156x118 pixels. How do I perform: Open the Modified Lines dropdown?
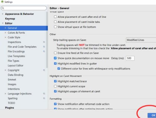(x=141, y=40)
